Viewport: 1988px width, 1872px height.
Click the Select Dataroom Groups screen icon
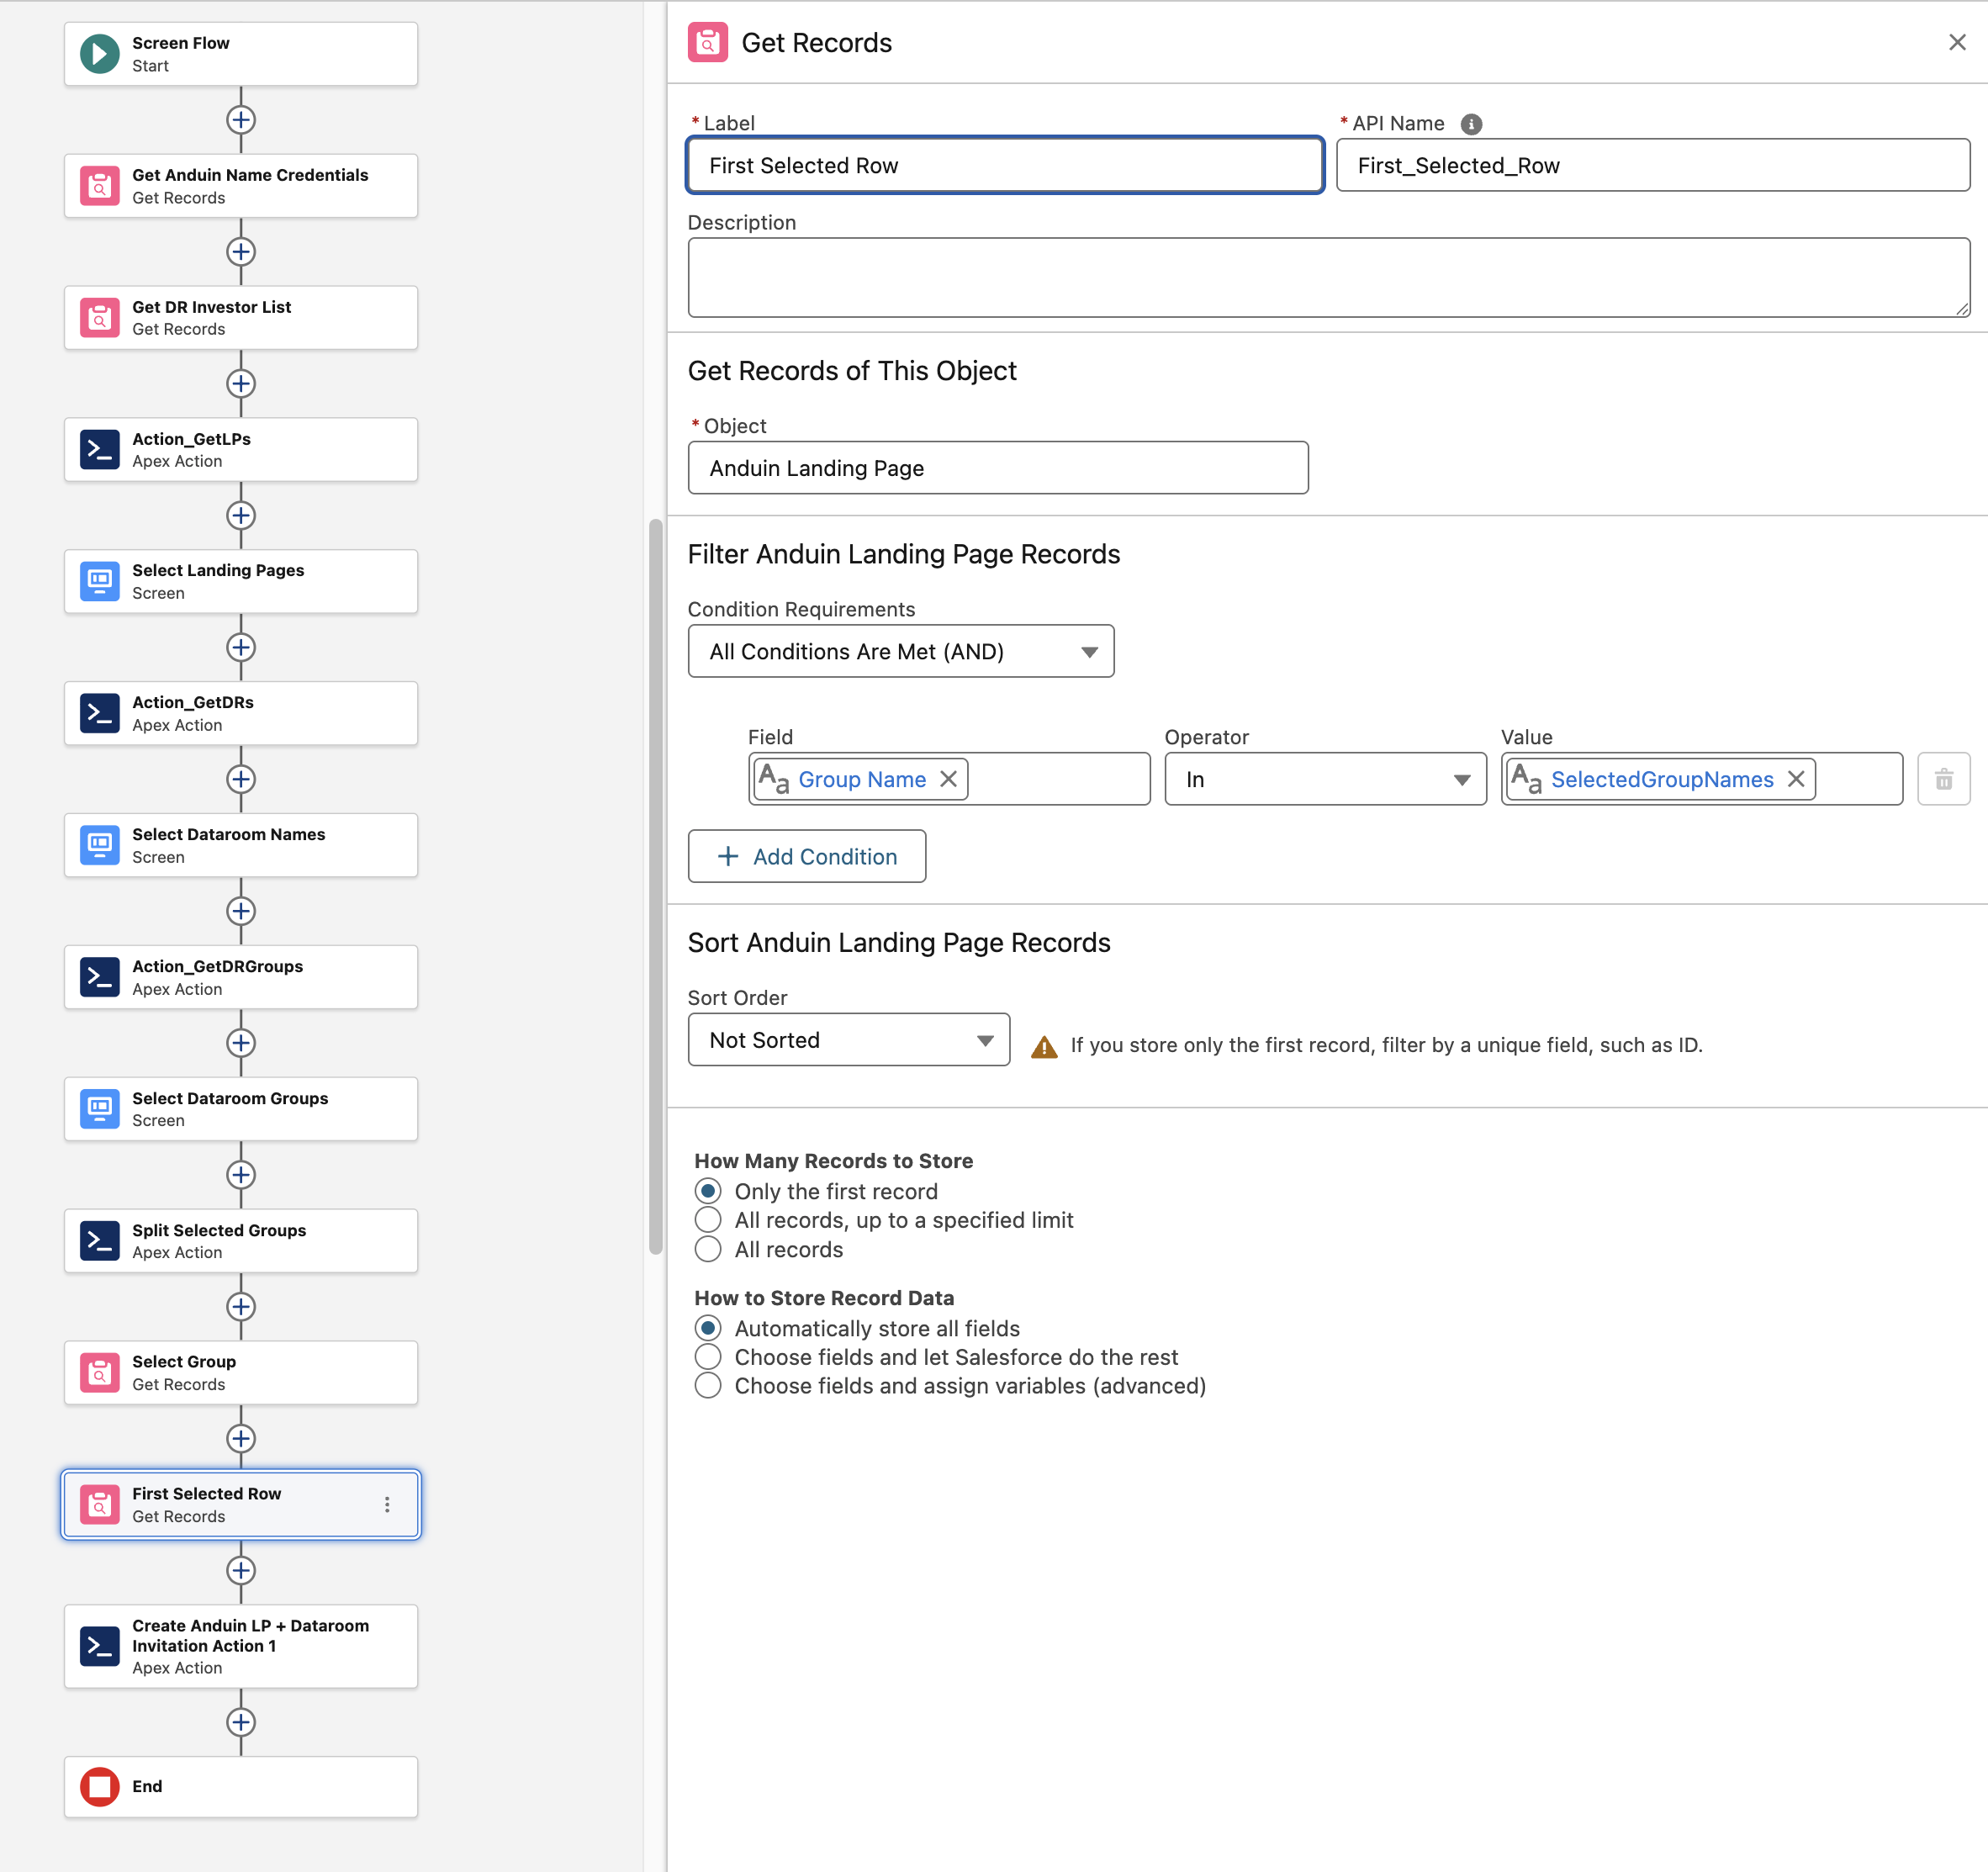[100, 1109]
